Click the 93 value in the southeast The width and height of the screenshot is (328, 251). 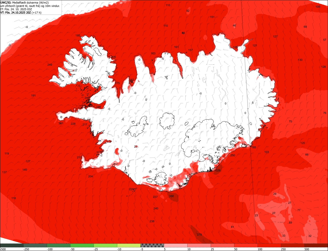290,223
